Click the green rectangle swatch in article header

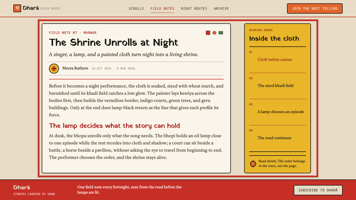coord(221,33)
